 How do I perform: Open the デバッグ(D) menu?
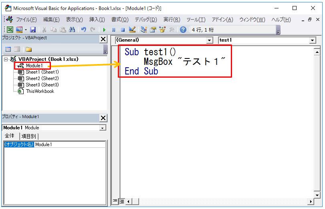pyautogui.click(x=146, y=20)
